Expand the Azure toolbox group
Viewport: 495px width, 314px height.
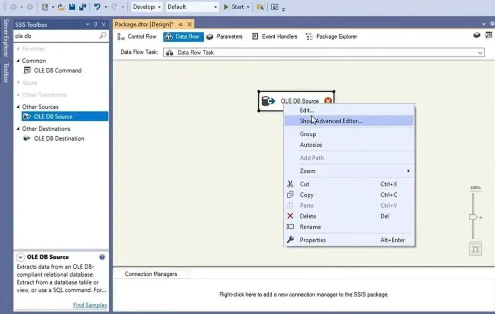tap(18, 82)
